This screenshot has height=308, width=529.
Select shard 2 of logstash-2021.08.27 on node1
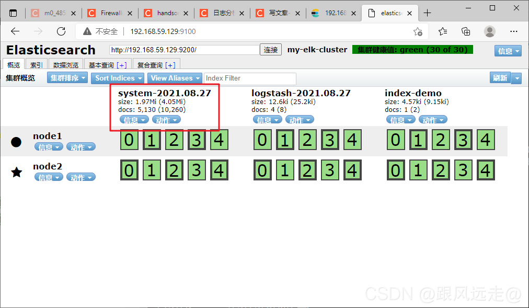coord(307,140)
